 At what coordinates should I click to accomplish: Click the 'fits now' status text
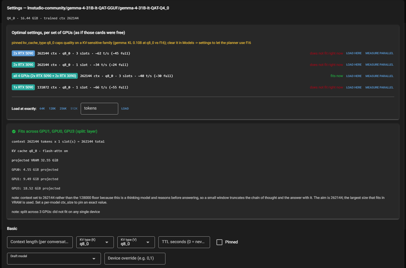click(x=336, y=76)
